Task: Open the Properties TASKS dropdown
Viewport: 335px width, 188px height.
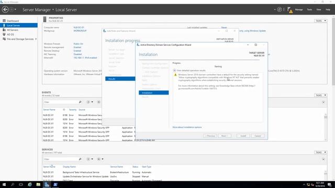Action: pyautogui.click(x=321, y=21)
